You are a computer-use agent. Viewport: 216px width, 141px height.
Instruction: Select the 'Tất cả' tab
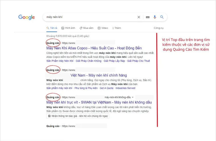tap(52, 28)
